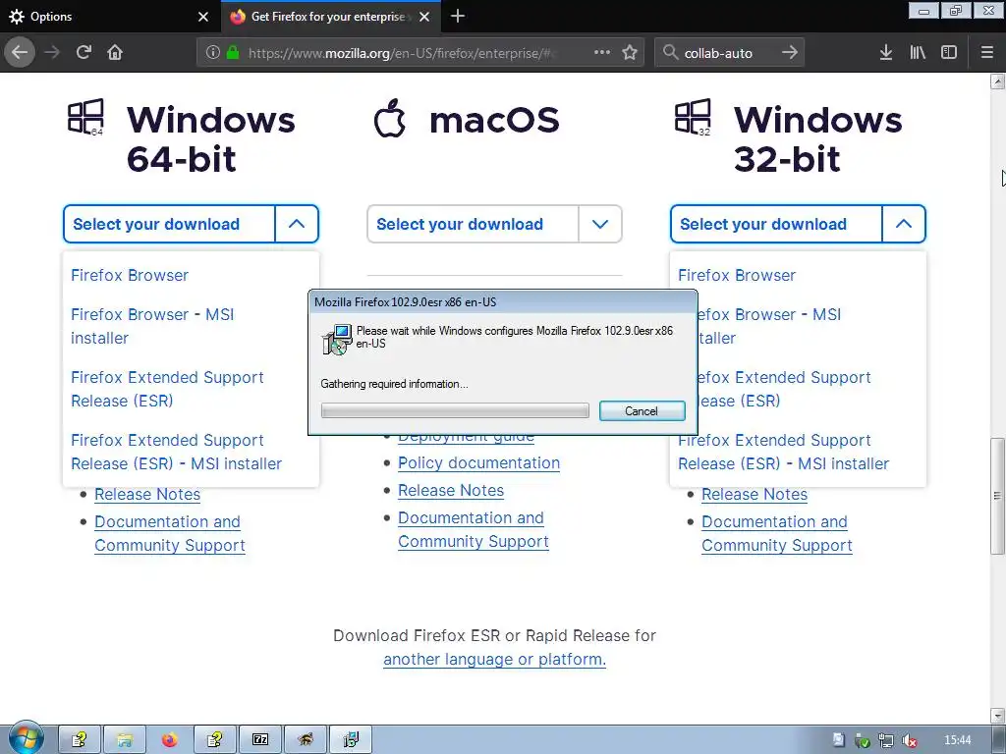
Task: Open the Library icon in toolbar
Action: (918, 52)
